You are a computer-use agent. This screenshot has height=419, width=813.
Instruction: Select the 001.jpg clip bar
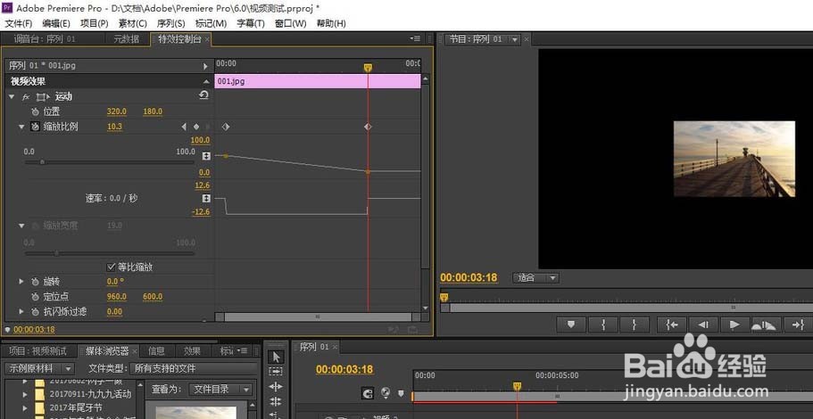pos(318,81)
